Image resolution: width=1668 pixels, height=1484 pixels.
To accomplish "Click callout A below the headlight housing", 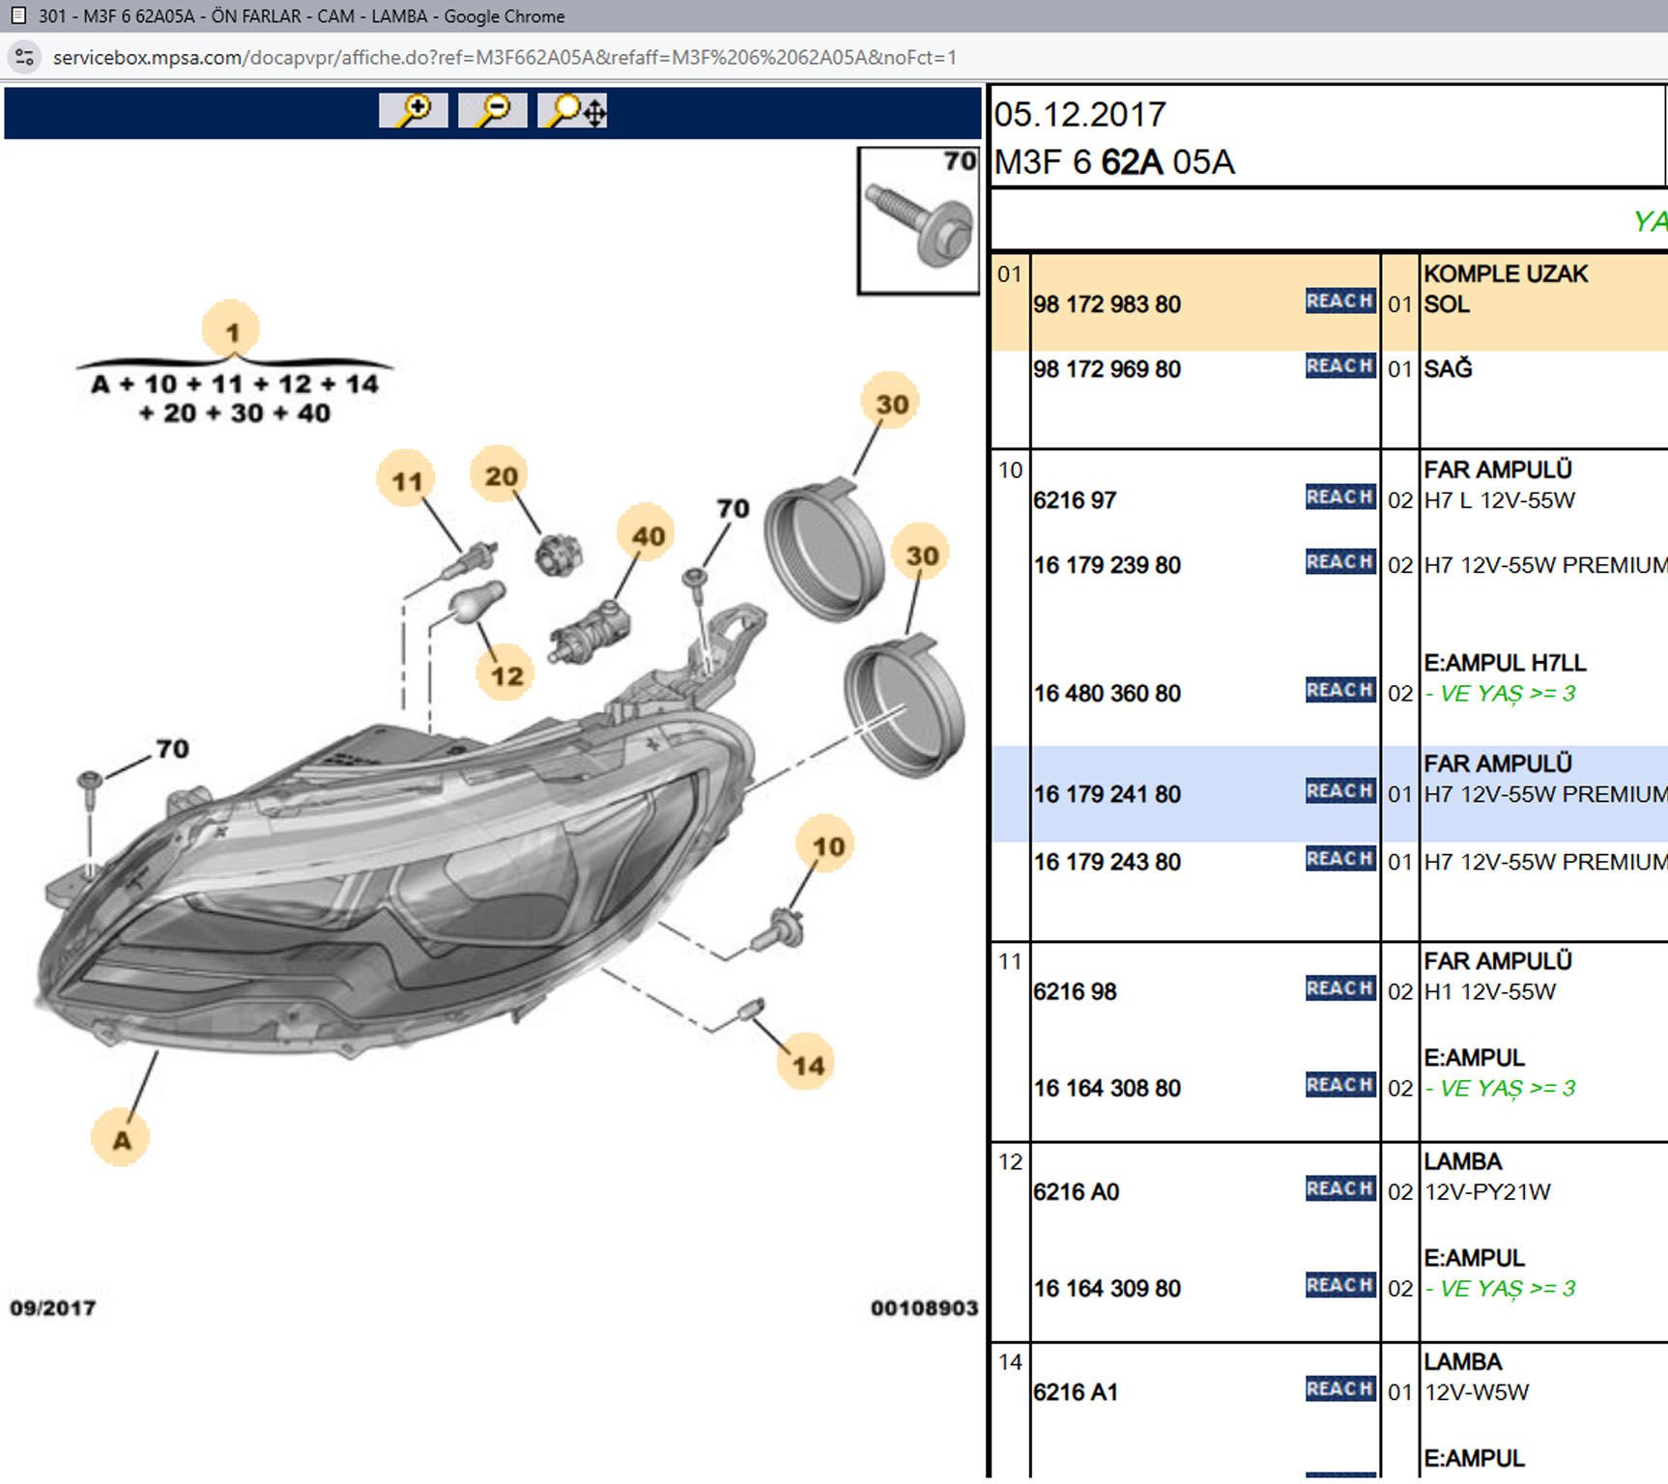I will point(121,1139).
